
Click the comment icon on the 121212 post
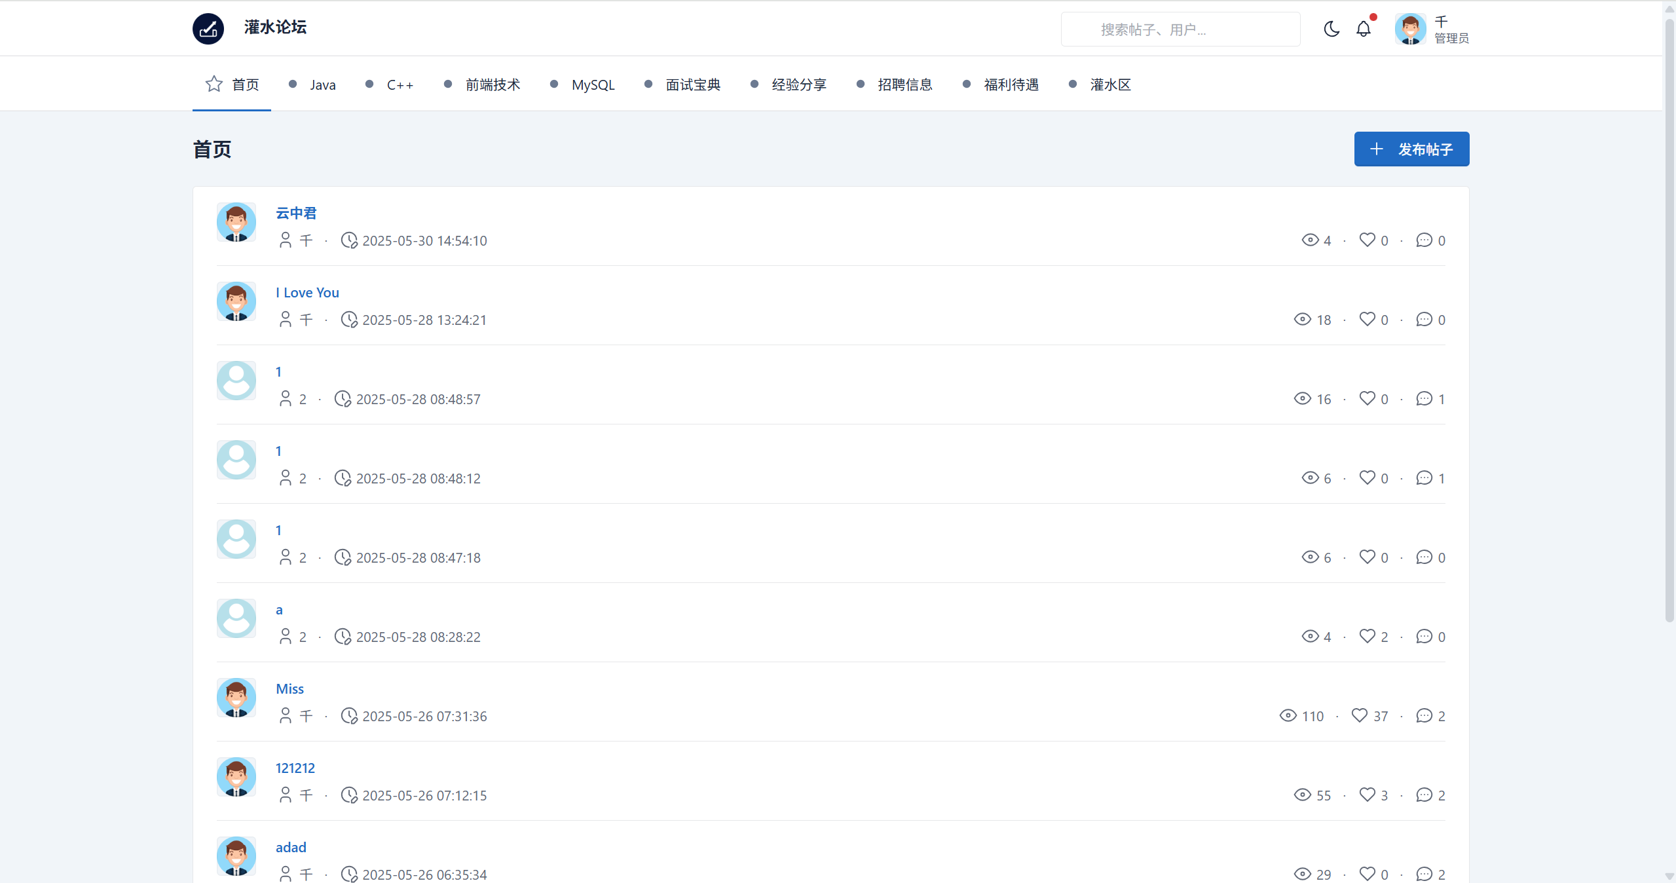click(x=1424, y=795)
